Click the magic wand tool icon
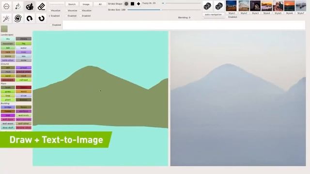The height and width of the screenshot is (174, 310). click(x=6, y=18)
